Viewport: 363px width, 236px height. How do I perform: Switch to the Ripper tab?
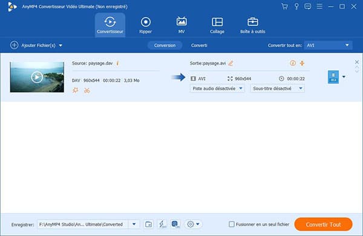146,25
